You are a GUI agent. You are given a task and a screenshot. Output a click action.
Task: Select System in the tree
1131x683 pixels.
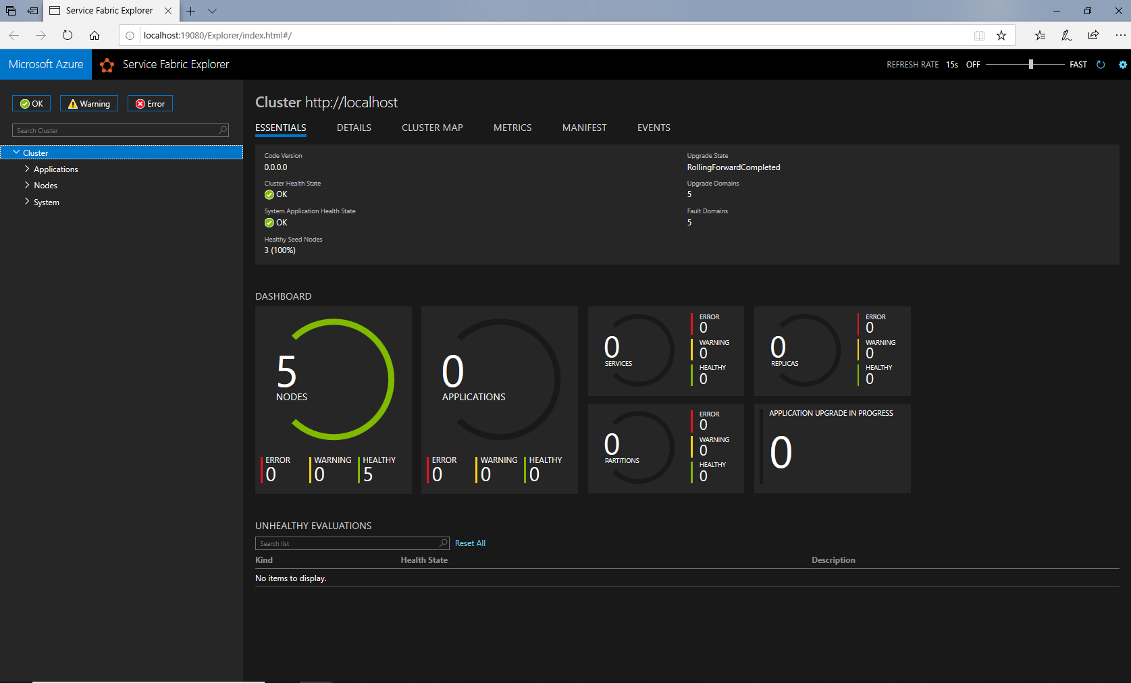pyautogui.click(x=47, y=202)
